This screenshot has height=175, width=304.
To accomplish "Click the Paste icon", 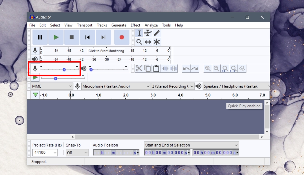I will click(156, 68).
